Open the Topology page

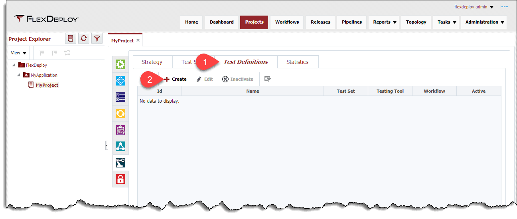[416, 22]
